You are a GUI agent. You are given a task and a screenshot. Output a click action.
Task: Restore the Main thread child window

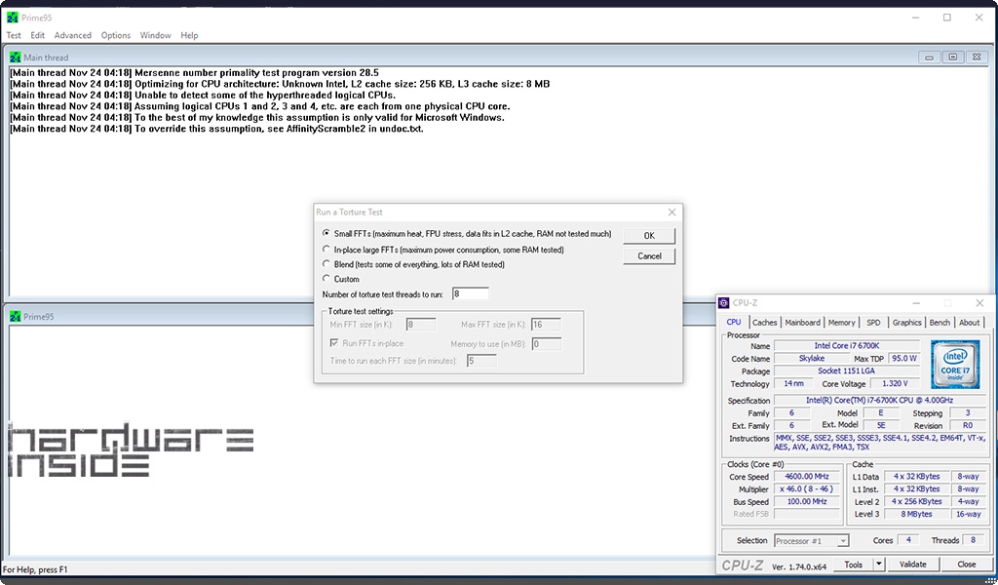click(x=953, y=58)
